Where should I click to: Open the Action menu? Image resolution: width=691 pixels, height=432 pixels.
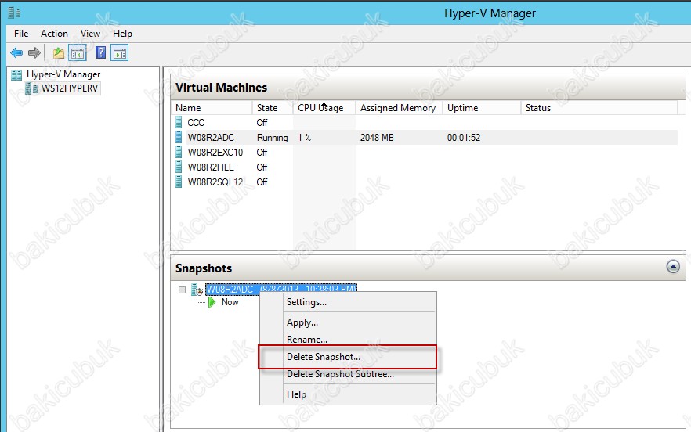tap(54, 34)
